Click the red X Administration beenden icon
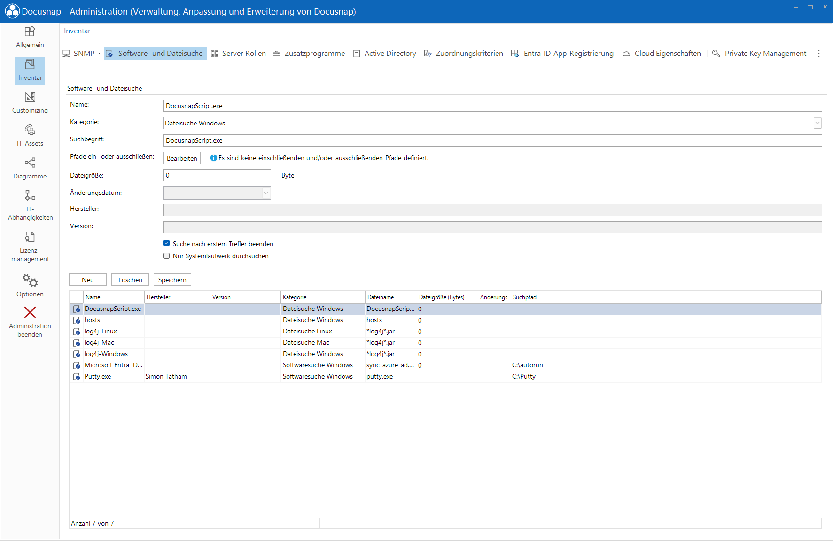 click(30, 312)
